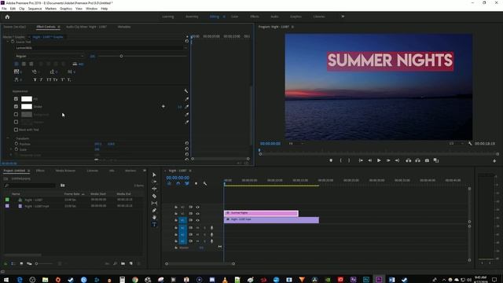Enable the Shadow checkbox
This screenshot has width=503, height=283.
click(x=16, y=122)
